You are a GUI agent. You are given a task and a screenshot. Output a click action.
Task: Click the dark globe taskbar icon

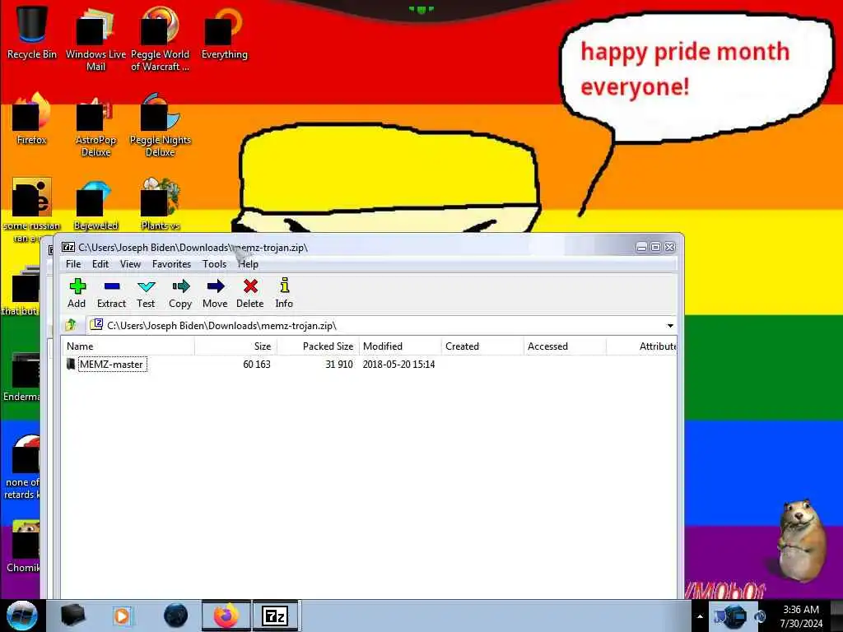pos(175,616)
